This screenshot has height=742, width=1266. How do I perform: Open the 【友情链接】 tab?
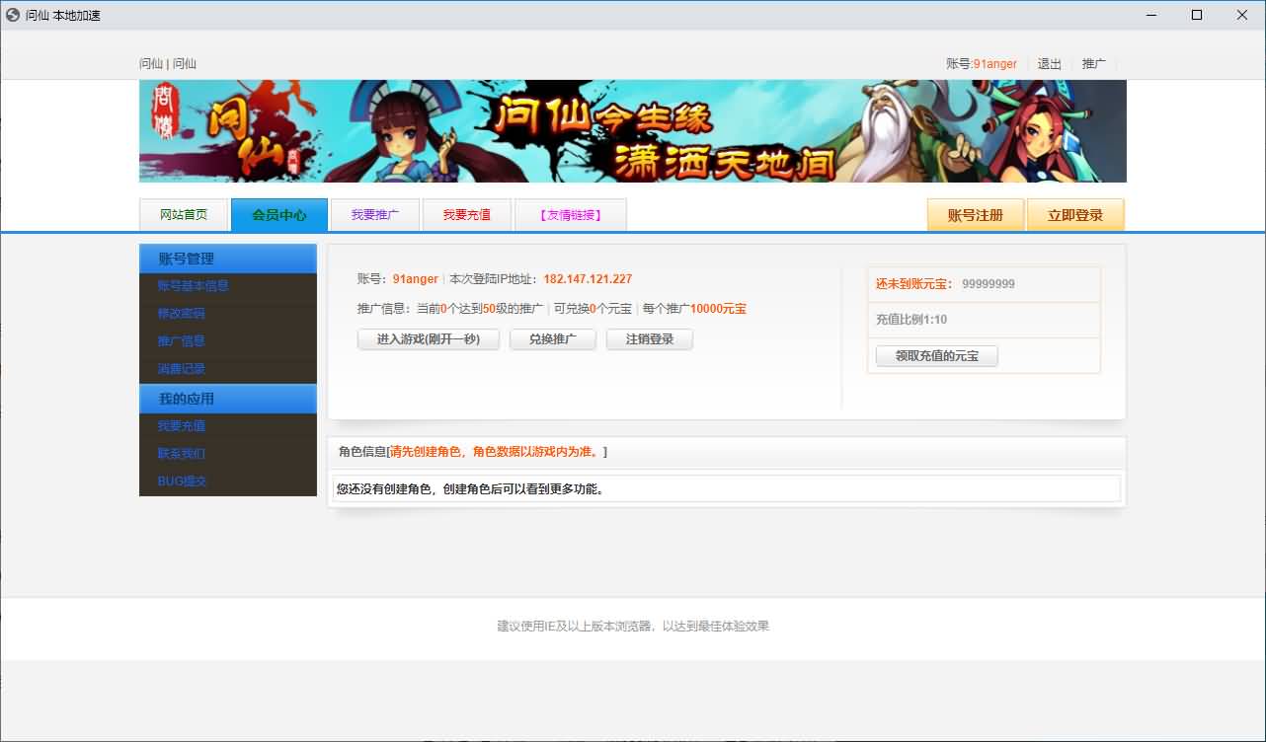[571, 215]
